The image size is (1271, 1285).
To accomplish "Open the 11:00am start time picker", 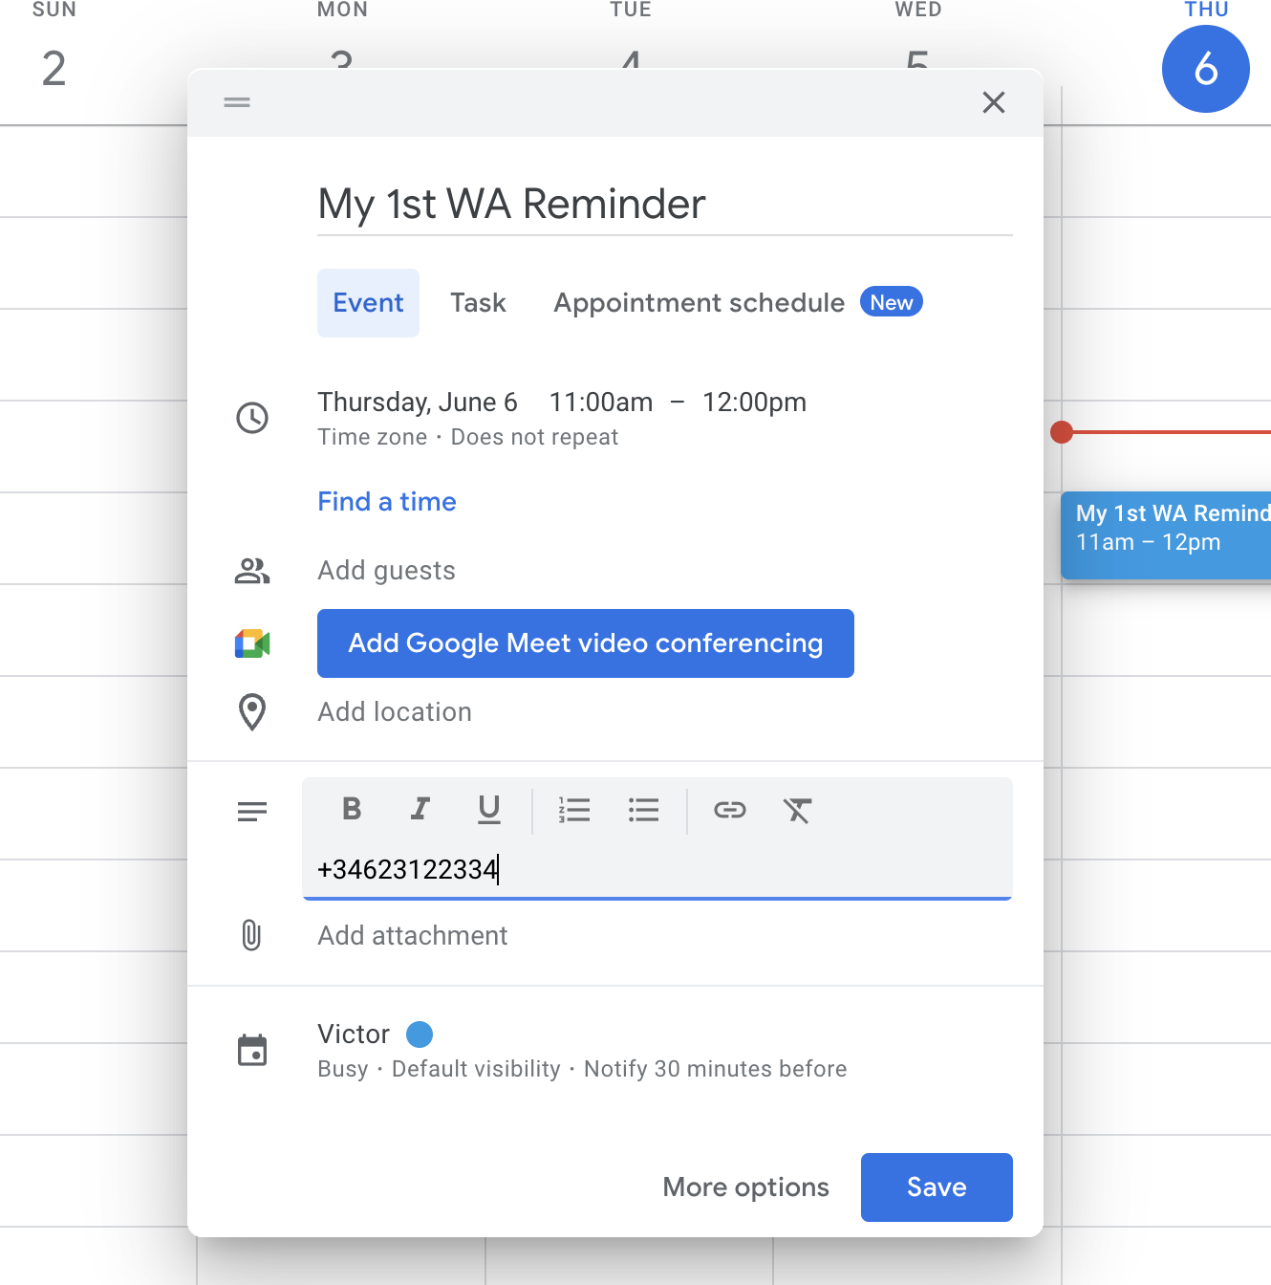I will 601,403.
